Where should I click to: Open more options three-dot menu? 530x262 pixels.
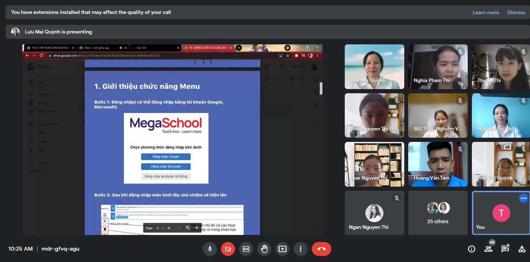coord(300,249)
